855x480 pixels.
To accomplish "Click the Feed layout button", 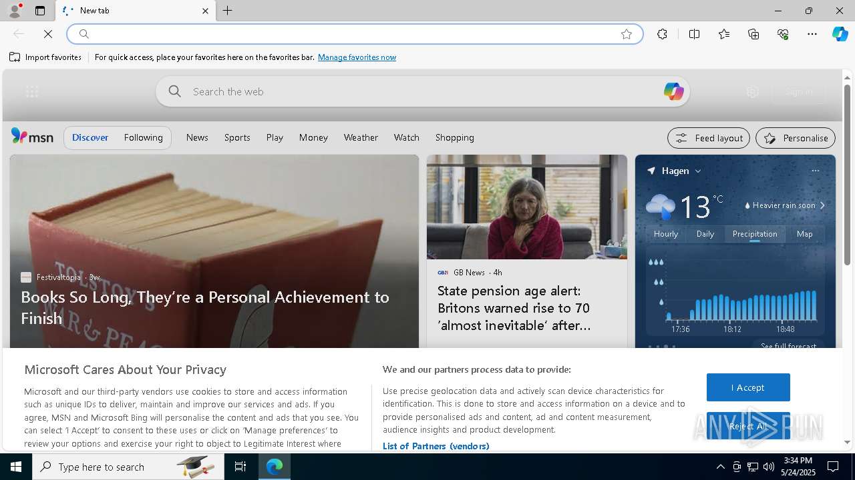I will pyautogui.click(x=709, y=138).
